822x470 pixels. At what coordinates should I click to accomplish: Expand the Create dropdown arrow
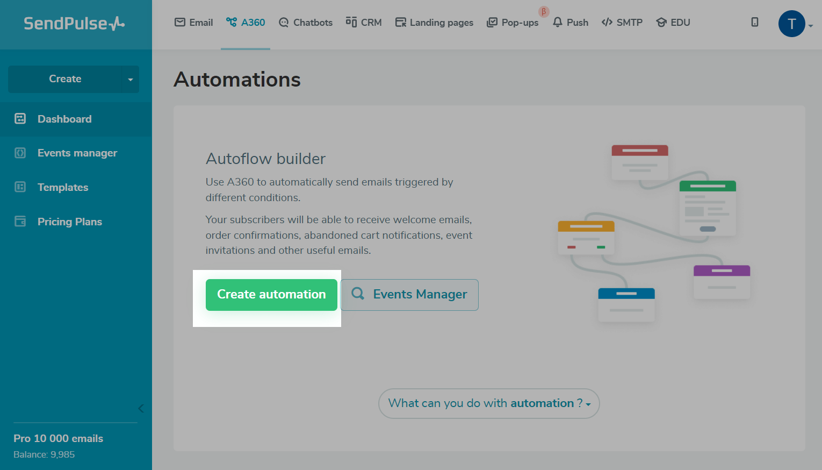tap(131, 80)
